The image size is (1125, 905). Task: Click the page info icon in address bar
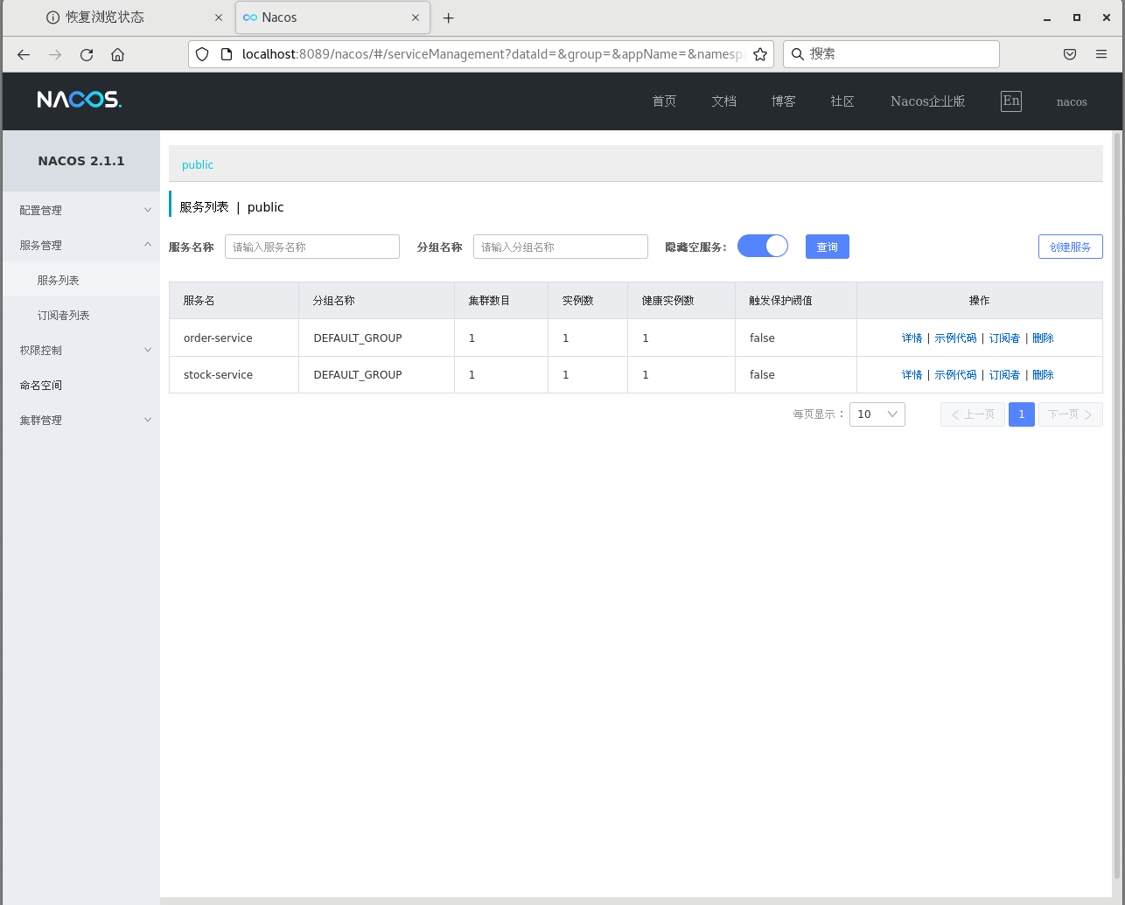(227, 54)
